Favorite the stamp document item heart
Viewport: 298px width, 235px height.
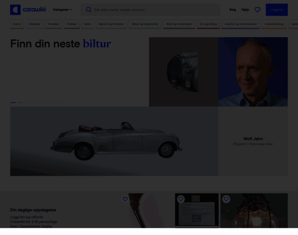click(181, 199)
